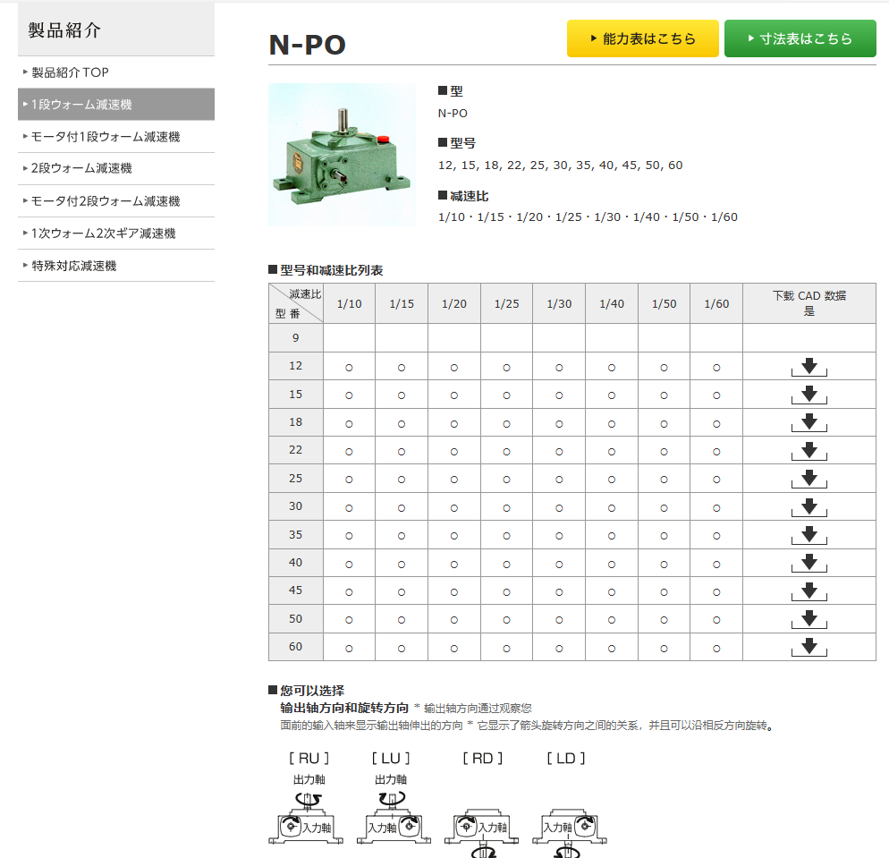
Task: Select the ○ mark for model 50 at 1/60
Action: [715, 618]
